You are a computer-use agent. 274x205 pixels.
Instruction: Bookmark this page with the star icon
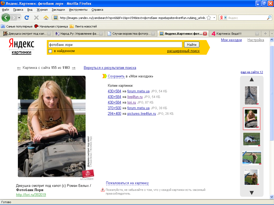coord(209,18)
